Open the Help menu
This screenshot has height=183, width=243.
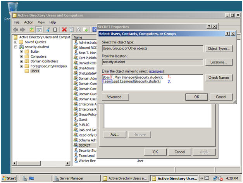[53, 22]
